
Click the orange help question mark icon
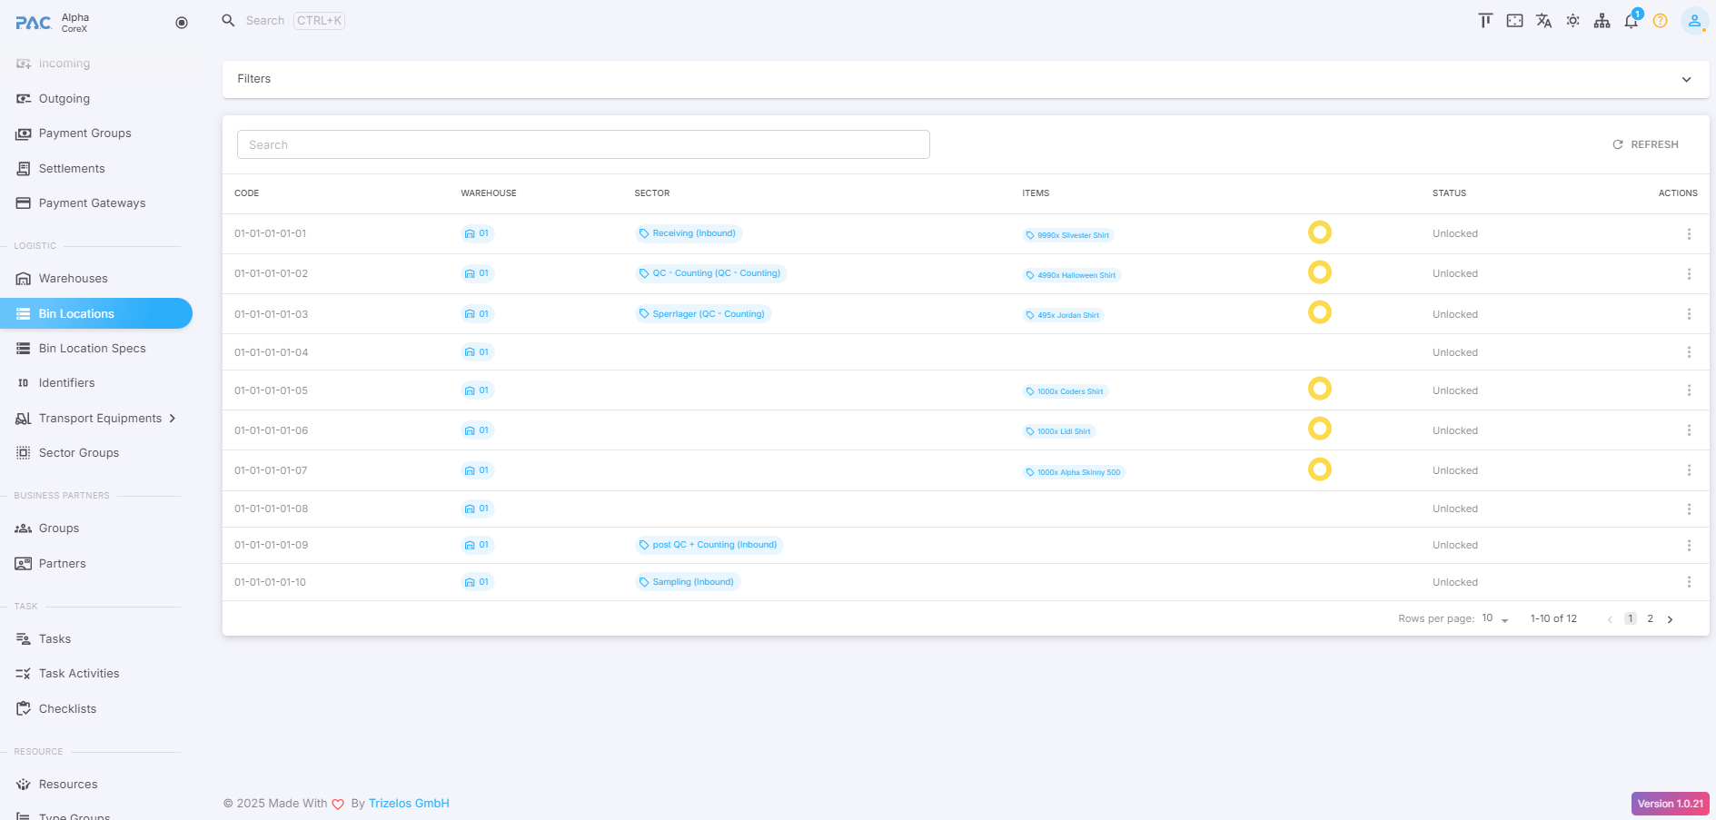pos(1660,21)
